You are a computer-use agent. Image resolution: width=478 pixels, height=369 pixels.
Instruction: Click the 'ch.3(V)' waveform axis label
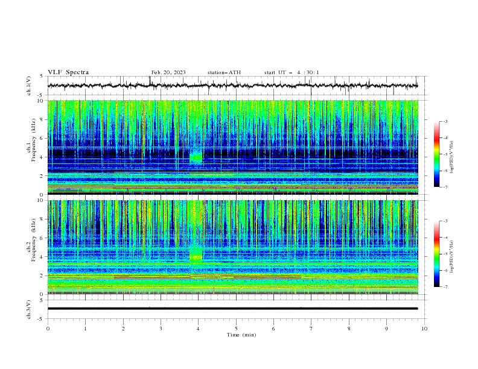(29, 309)
